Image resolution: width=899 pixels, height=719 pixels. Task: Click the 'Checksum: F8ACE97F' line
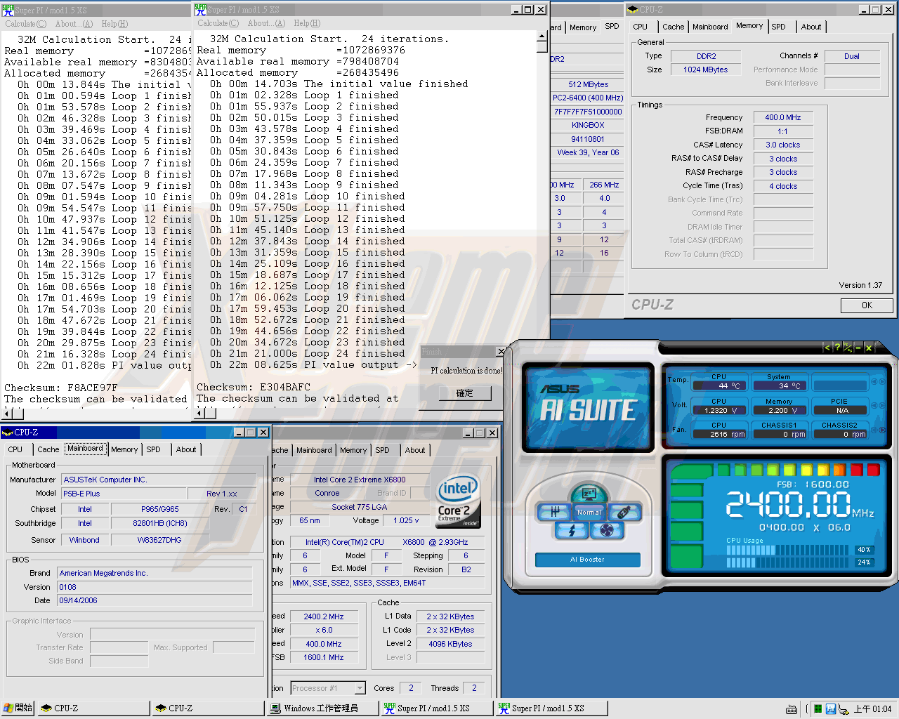pos(60,388)
